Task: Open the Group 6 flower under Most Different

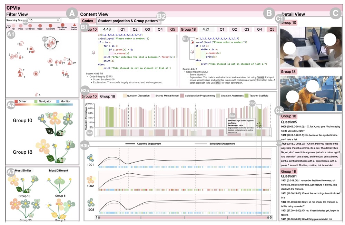Action: pos(59,185)
